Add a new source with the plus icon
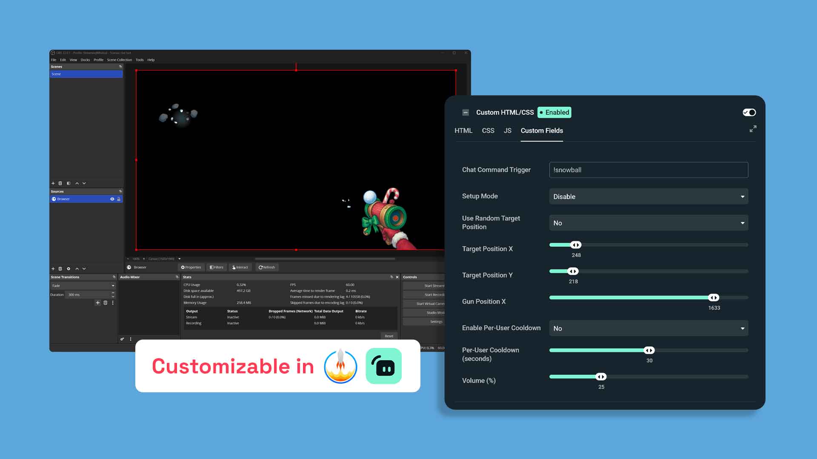Image resolution: width=817 pixels, height=459 pixels. point(53,269)
